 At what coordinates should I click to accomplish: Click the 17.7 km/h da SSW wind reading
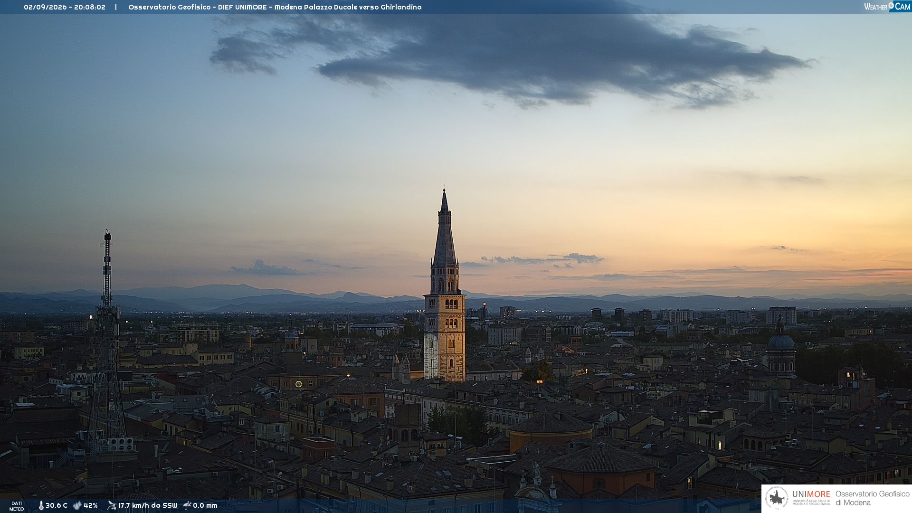[x=148, y=505]
